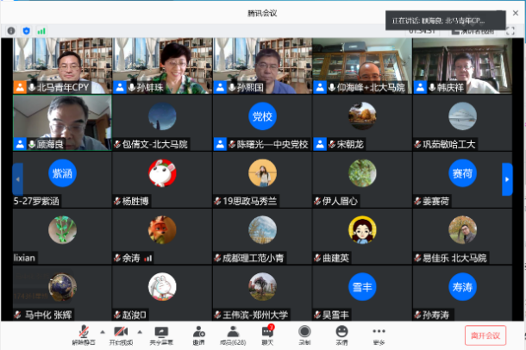Image resolution: width=526 pixels, height=350 pixels.
Task: Open members list (628)
Action: click(234, 333)
